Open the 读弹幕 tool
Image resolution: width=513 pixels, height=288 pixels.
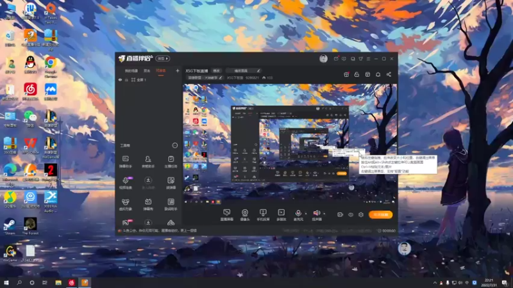pos(171,183)
